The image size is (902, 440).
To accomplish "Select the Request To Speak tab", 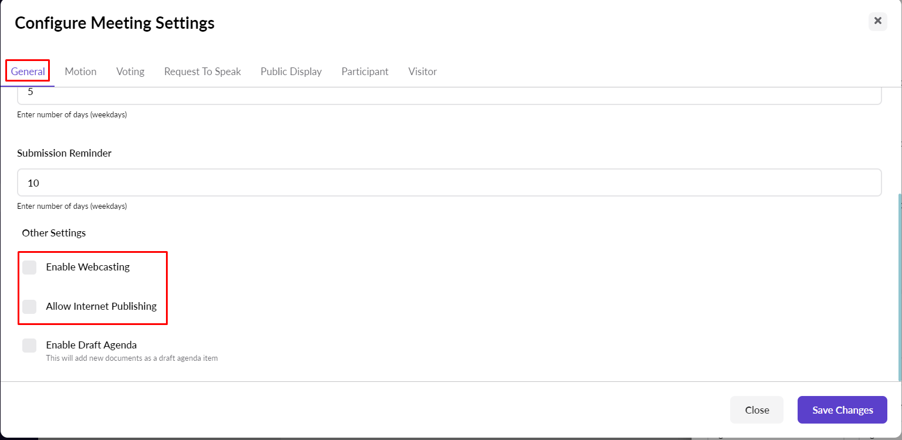I will 202,71.
